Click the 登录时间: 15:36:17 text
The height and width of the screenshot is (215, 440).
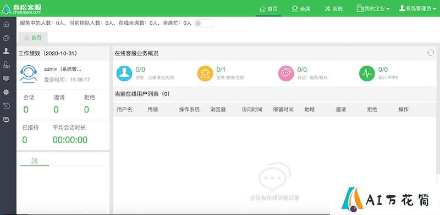tap(67, 80)
